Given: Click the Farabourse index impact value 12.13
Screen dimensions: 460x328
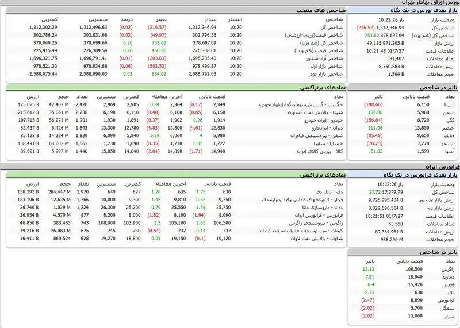Looking at the screenshot, I should pyautogui.click(x=368, y=269).
